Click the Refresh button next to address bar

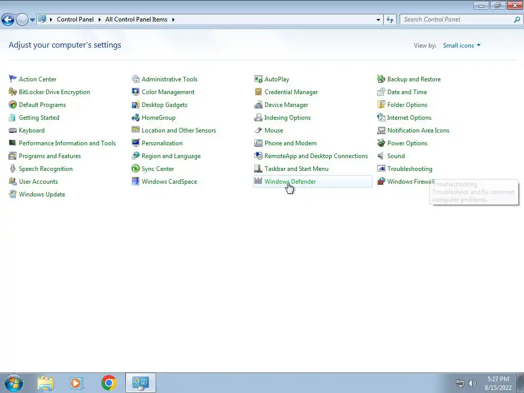[389, 19]
